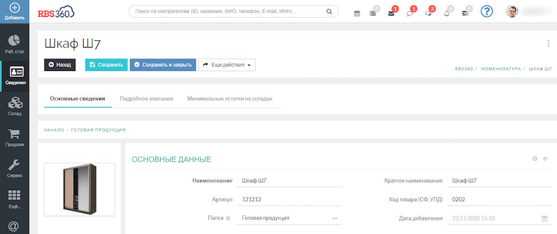Image resolution: width=557 pixels, height=234 pixels.
Task: Open the task list icon in header
Action: tap(373, 14)
